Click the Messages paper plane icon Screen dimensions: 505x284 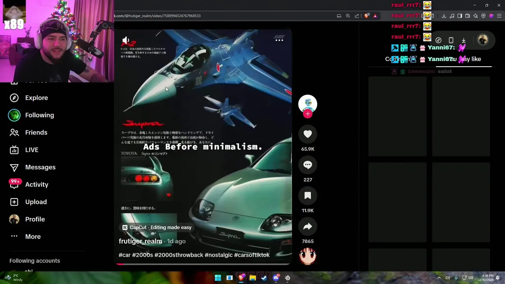point(14,167)
